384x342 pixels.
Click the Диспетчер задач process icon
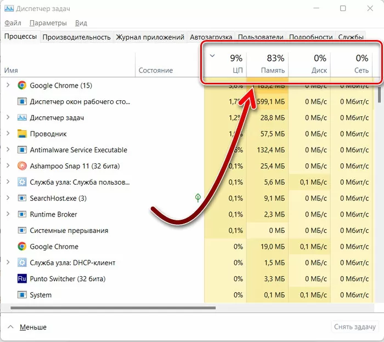coord(22,118)
